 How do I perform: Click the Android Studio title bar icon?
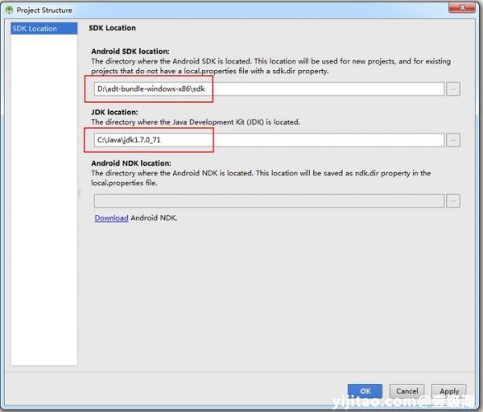[x=9, y=10]
